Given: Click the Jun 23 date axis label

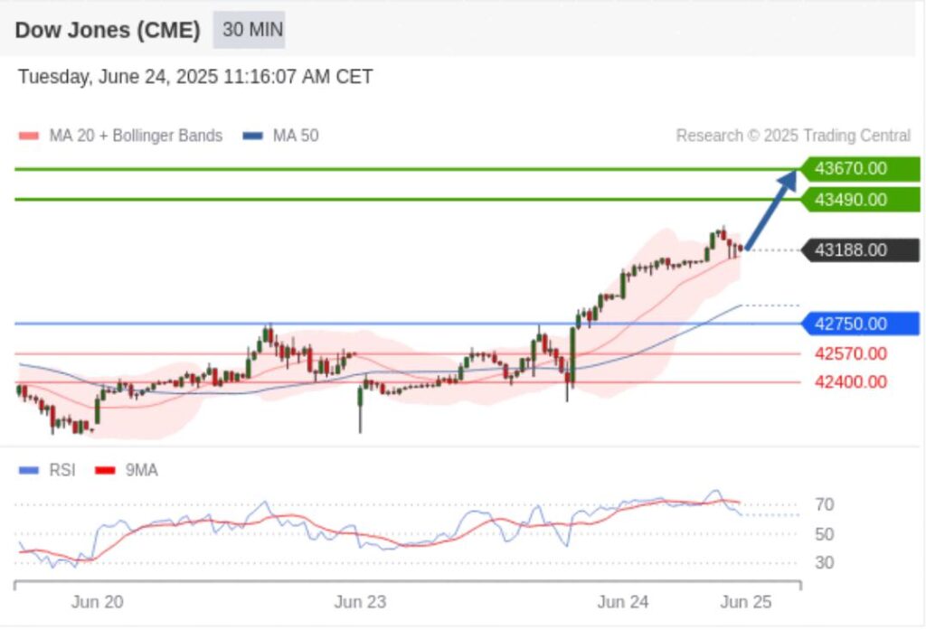Looking at the screenshot, I should 360,602.
